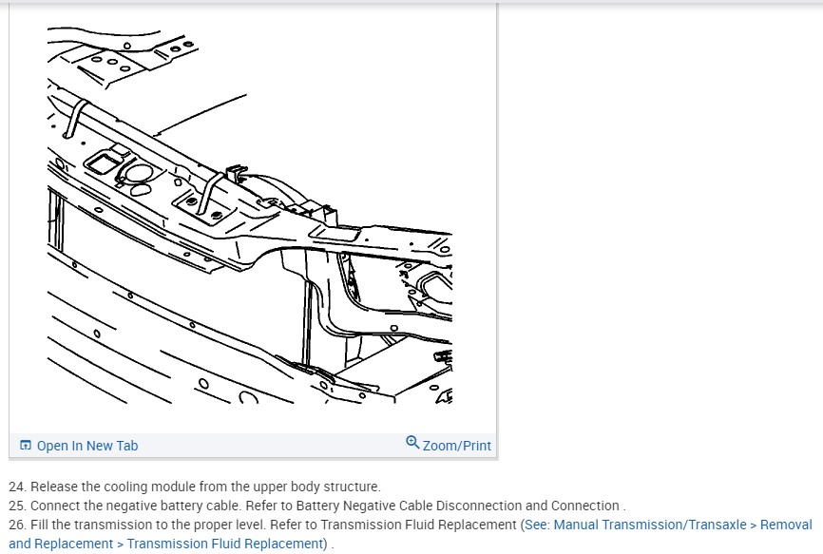Image resolution: width=823 pixels, height=554 pixels.
Task: Click the cooling module diagram image
Action: click(250, 216)
